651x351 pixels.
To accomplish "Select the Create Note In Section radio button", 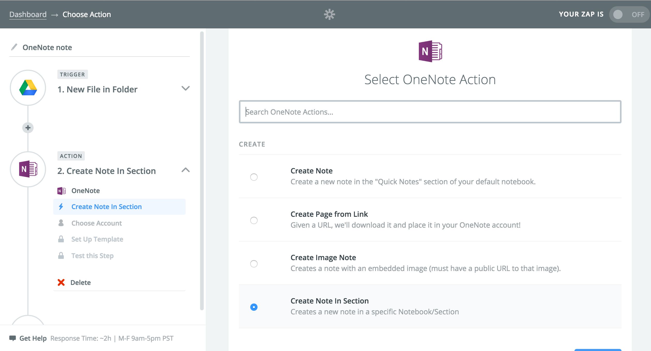I will pyautogui.click(x=254, y=307).
